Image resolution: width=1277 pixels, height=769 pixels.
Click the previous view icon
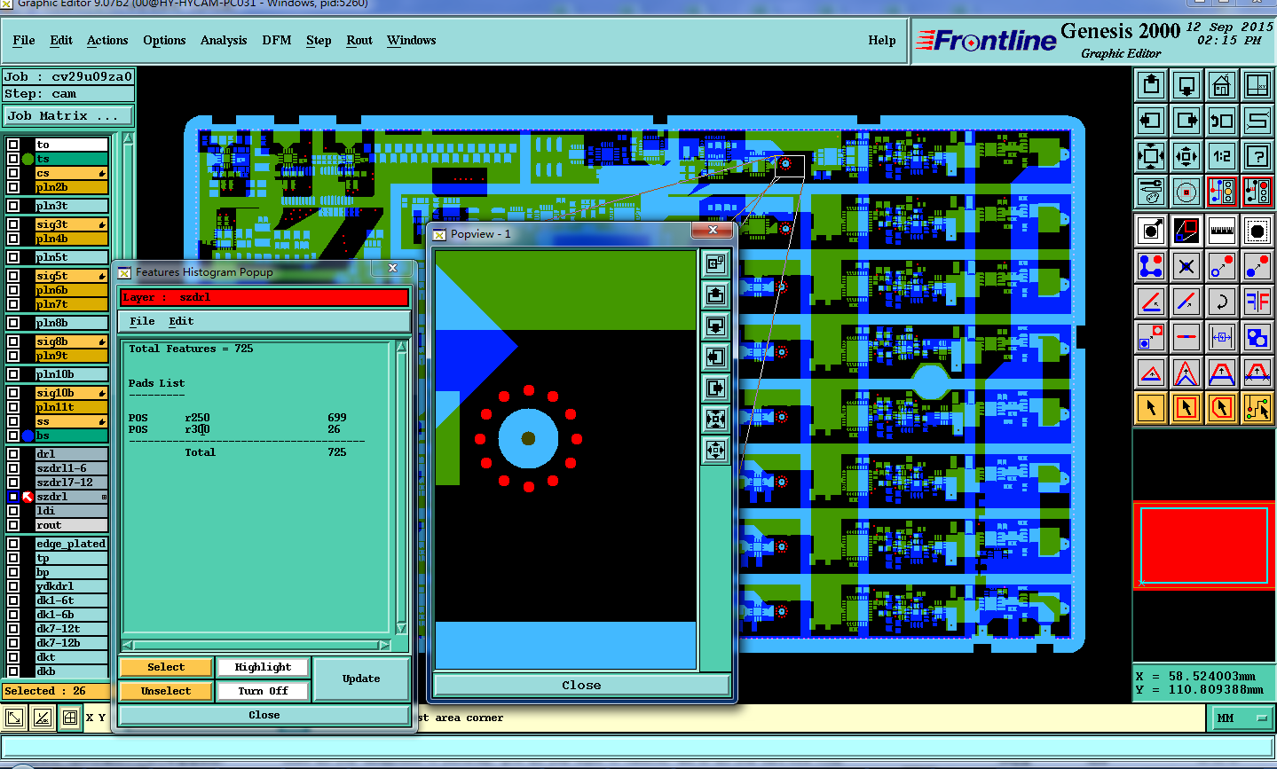(1222, 120)
